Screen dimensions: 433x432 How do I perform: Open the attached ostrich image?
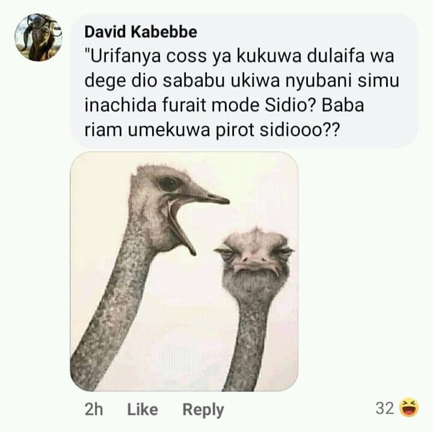[184, 271]
